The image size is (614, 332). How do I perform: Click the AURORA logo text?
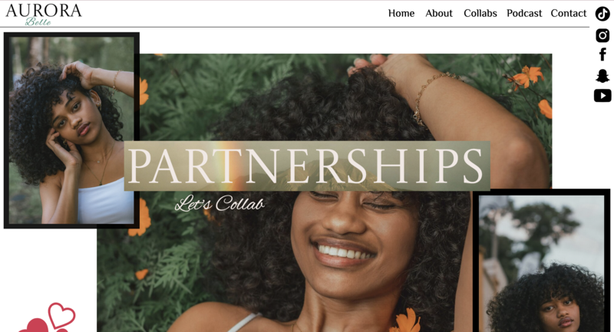44,11
